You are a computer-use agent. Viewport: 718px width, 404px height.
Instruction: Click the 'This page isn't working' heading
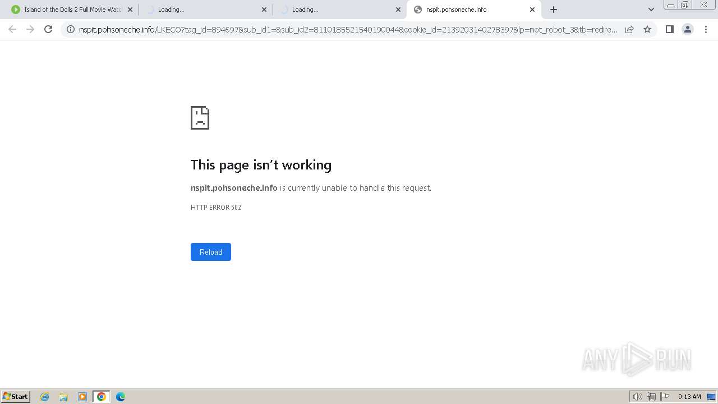point(261,165)
